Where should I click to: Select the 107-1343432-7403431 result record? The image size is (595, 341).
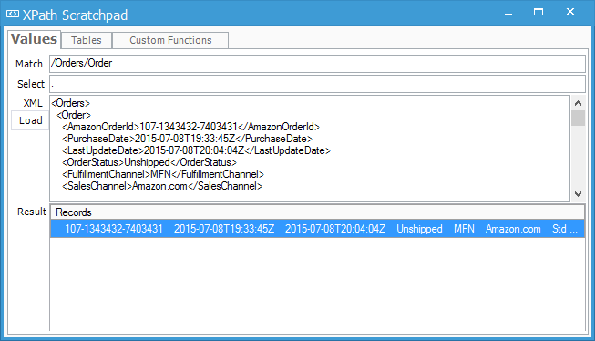(317, 229)
